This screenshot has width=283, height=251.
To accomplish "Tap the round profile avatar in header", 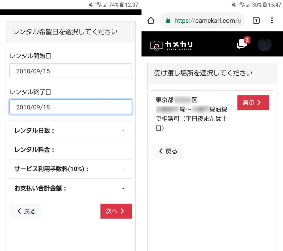I will (264, 45).
